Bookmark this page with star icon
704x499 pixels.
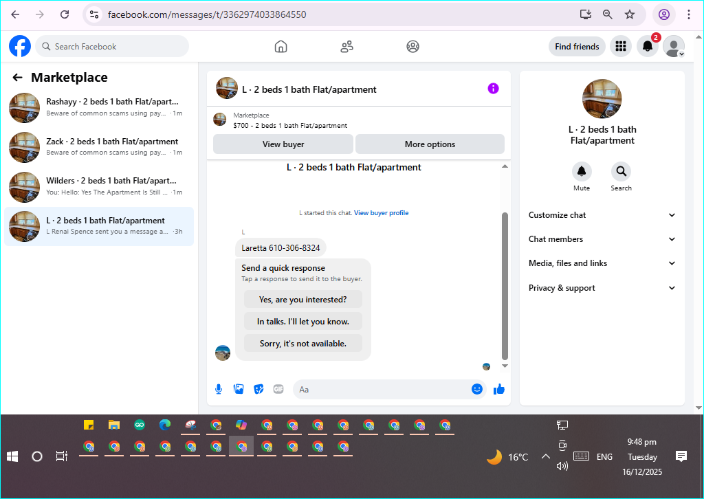630,14
